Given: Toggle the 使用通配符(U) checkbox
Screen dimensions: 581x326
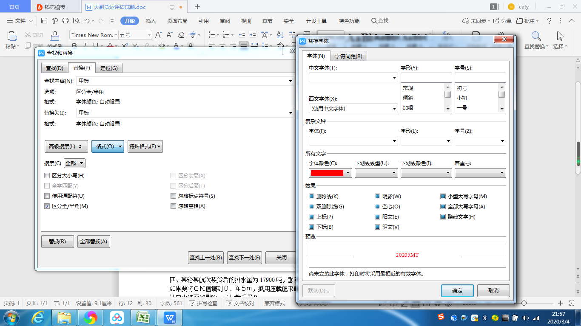Looking at the screenshot, I should click(47, 196).
